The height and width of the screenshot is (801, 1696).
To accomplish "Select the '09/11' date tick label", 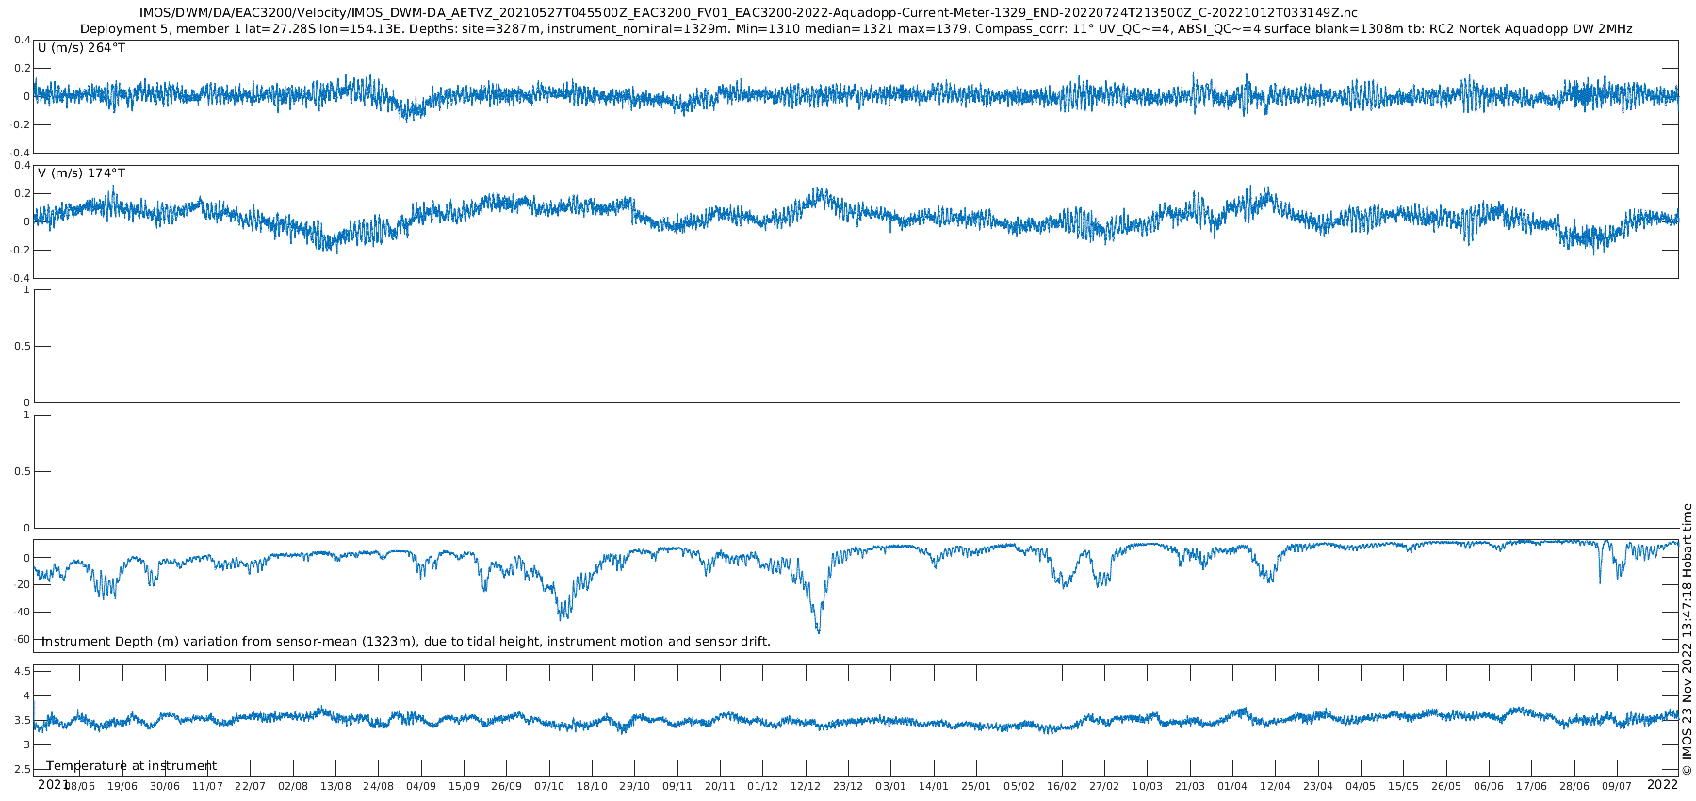I will coord(677,786).
